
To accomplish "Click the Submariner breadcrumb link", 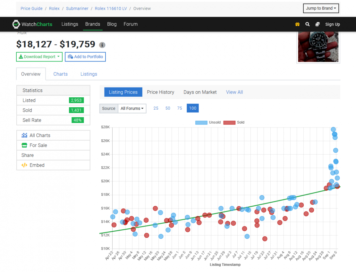I will tap(77, 8).
